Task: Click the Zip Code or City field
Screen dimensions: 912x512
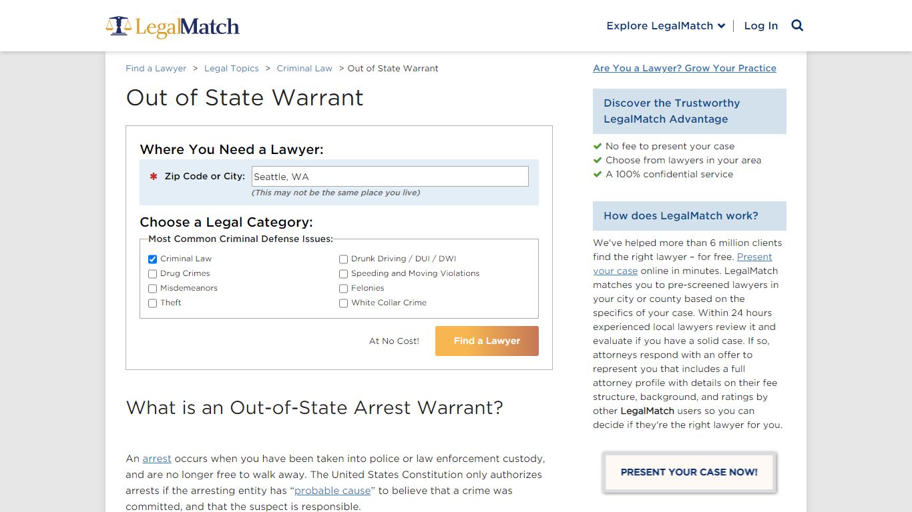Action: point(390,177)
